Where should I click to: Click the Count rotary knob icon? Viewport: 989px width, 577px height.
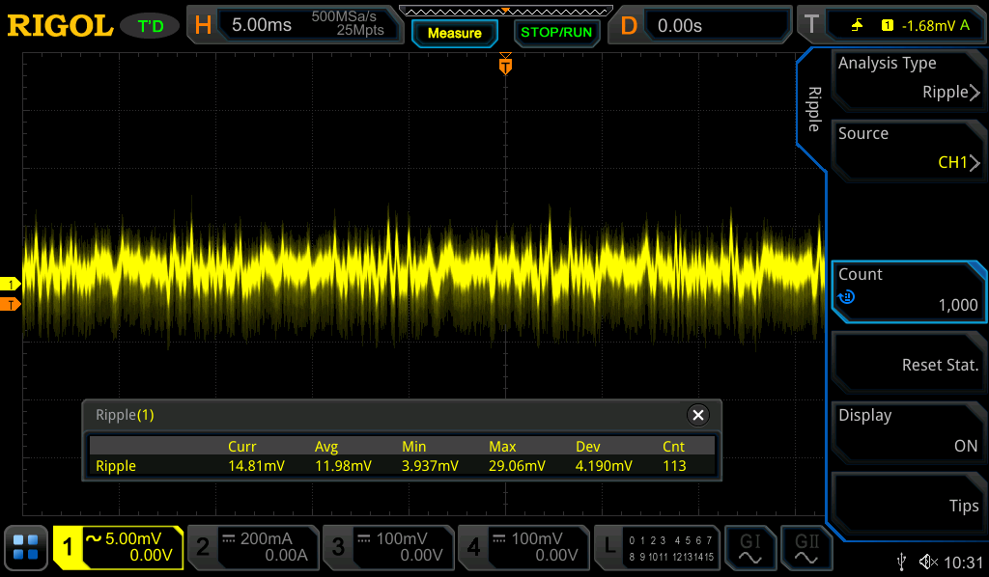tap(846, 296)
